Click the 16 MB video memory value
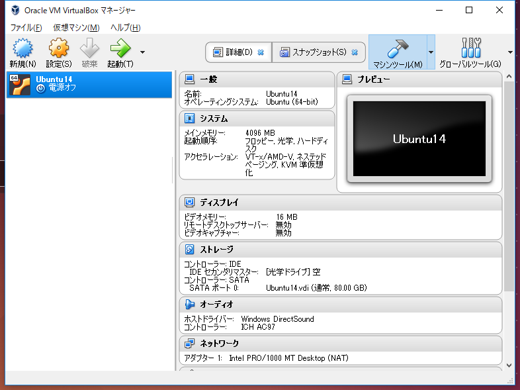The height and width of the screenshot is (390, 520). coord(286,217)
